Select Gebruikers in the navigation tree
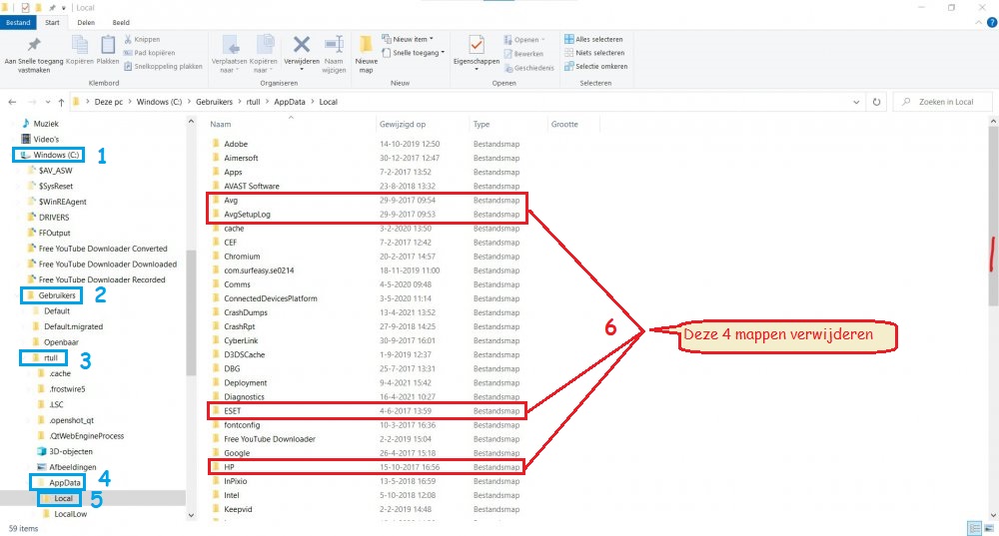 pyautogui.click(x=57, y=295)
